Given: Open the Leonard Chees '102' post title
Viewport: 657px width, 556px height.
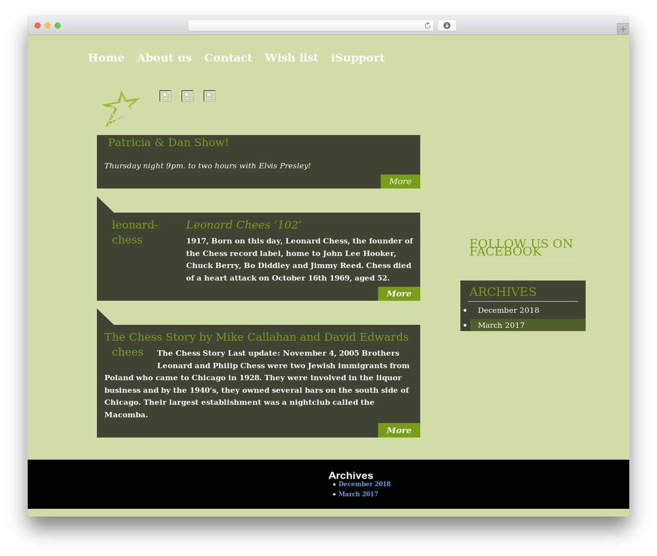Looking at the screenshot, I should 243,225.
